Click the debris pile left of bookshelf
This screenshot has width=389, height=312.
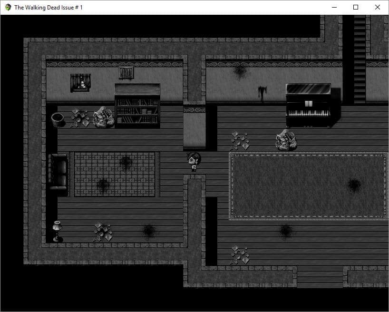104,117
